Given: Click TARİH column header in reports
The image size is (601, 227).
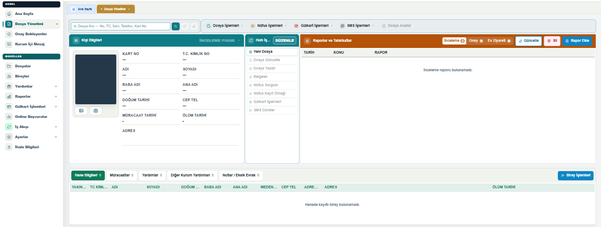Looking at the screenshot, I should tap(309, 52).
